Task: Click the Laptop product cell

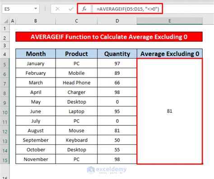Action: point(76,111)
